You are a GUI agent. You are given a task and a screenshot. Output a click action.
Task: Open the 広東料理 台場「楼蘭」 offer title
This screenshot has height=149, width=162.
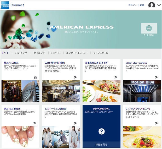(55, 63)
